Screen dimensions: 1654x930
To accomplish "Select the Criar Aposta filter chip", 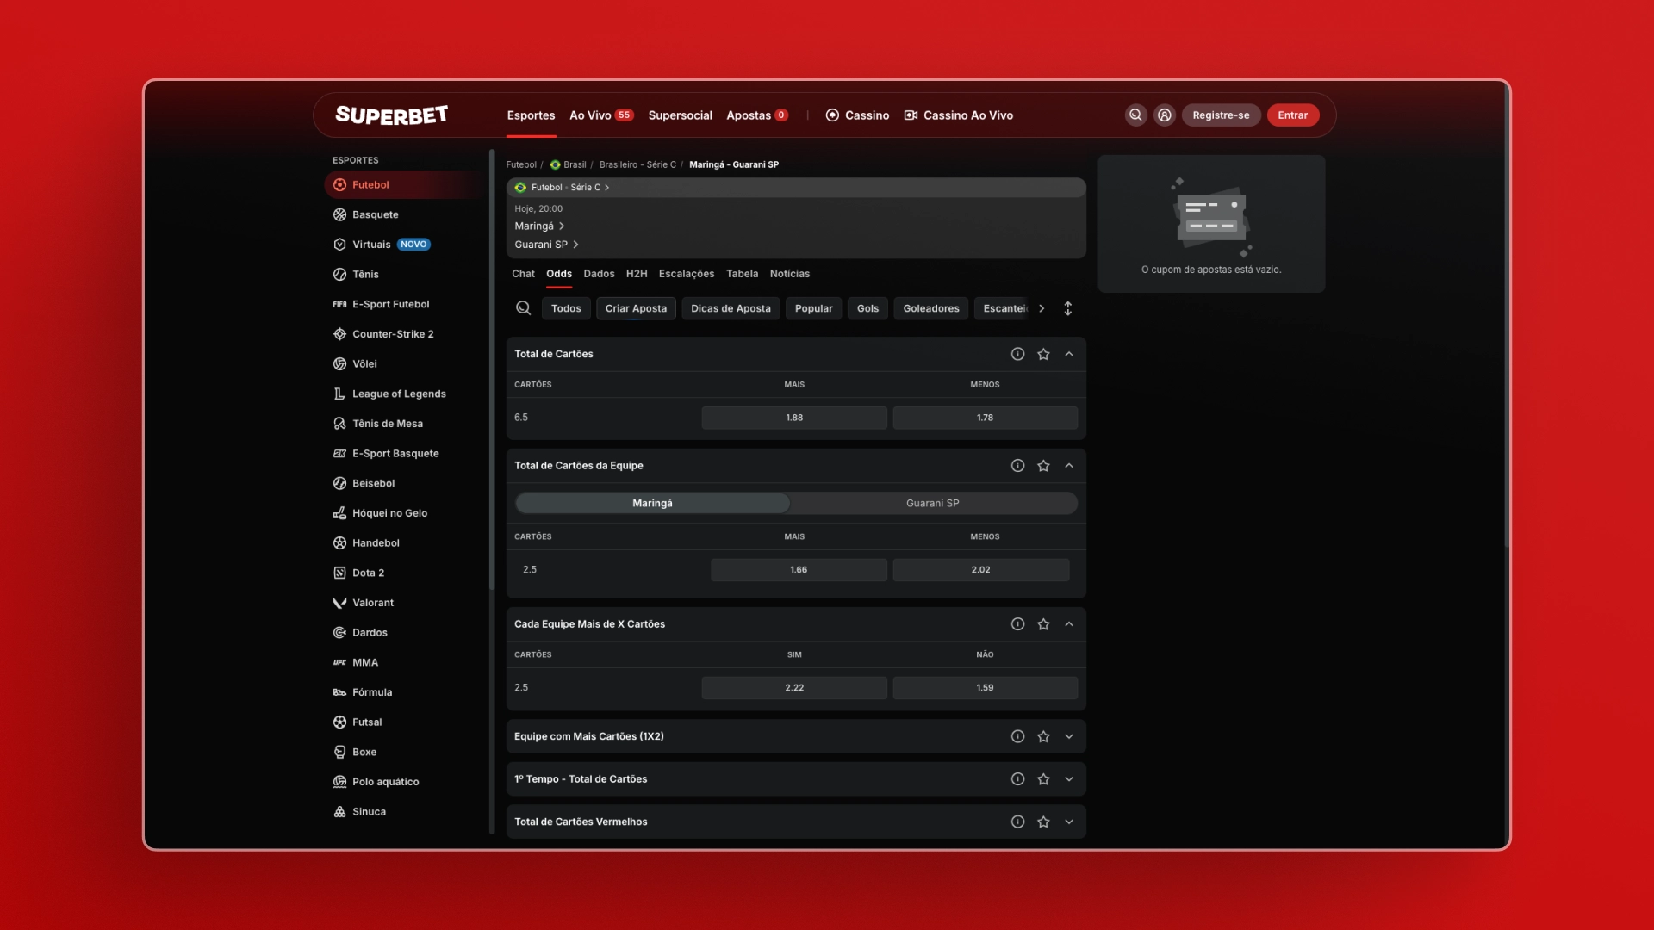I will click(636, 308).
